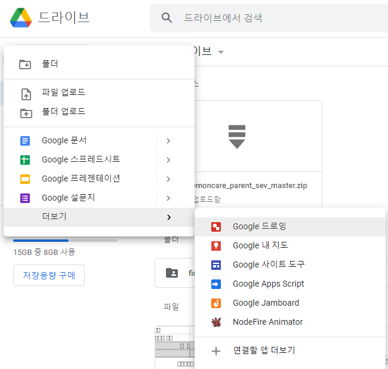Click the Google Drive logo
This screenshot has width=388, height=369.
(21, 17)
